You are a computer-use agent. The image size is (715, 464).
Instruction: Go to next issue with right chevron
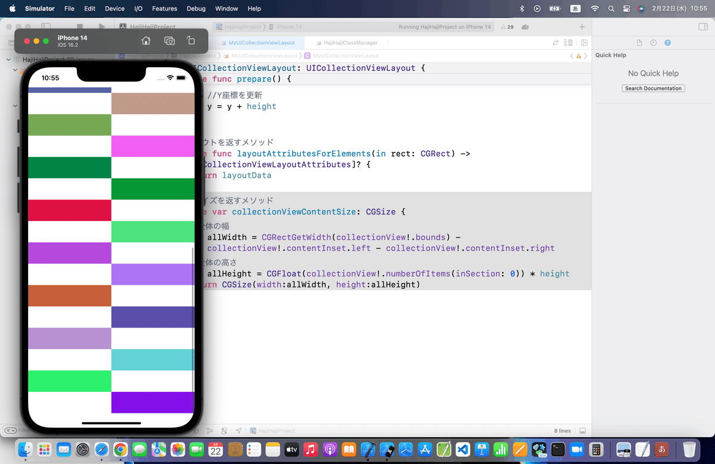(586, 56)
